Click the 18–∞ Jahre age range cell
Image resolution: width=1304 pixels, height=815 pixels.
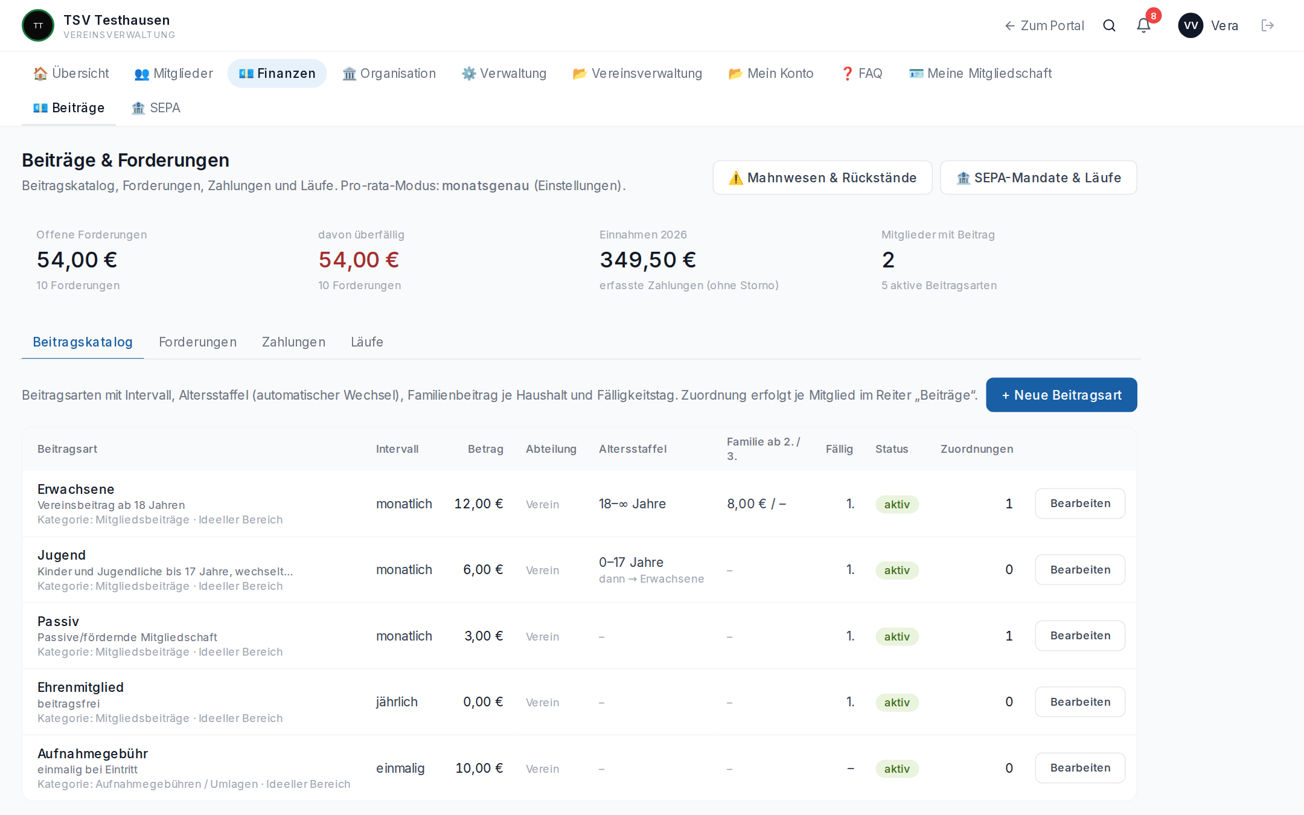point(632,504)
